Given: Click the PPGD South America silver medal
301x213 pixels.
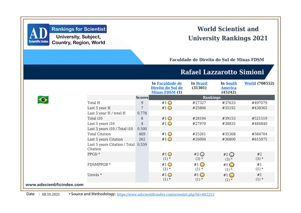Looking at the screenshot, I should [x=232, y=154].
